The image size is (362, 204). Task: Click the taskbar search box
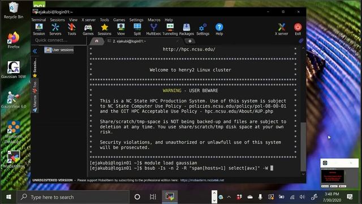pos(73,197)
